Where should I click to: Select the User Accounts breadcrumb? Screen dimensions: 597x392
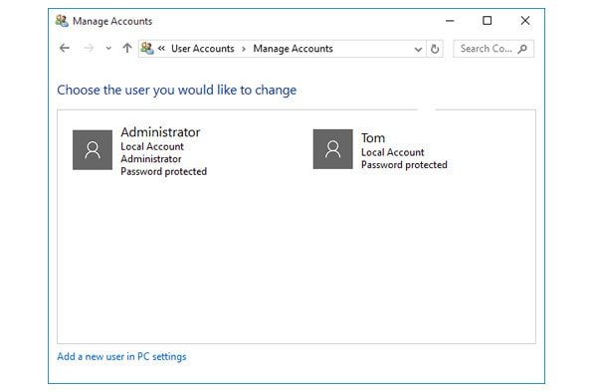tap(203, 49)
